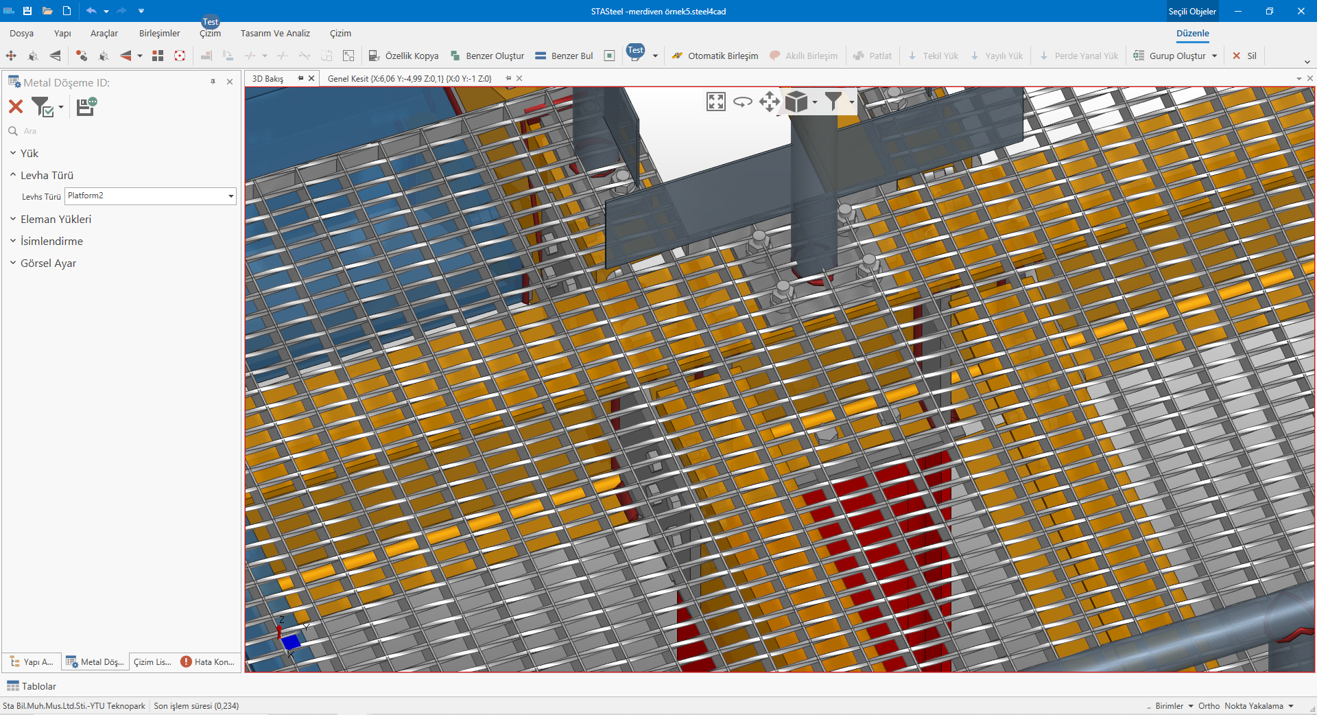Click the Otomatik Birleşim button
This screenshot has width=1317, height=715.
point(715,56)
